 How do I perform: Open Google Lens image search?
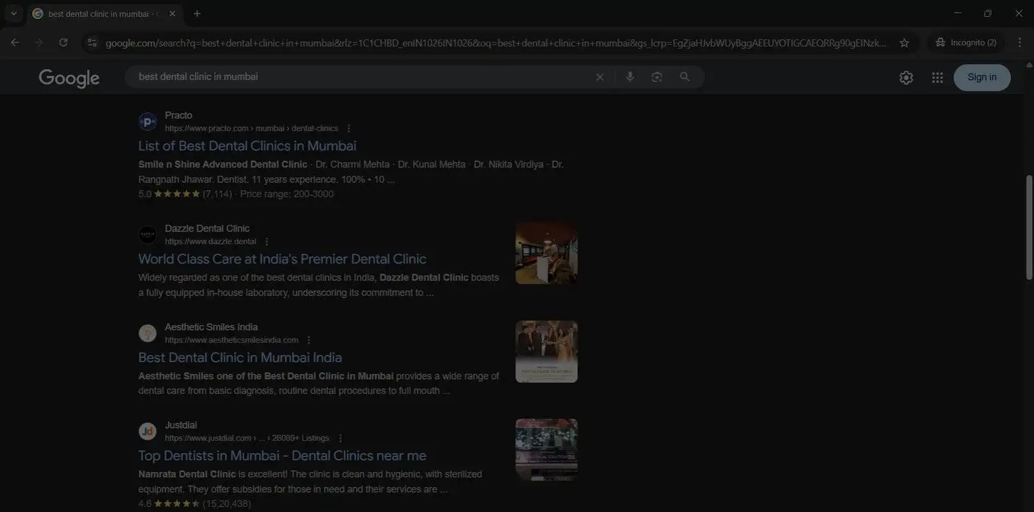point(657,77)
